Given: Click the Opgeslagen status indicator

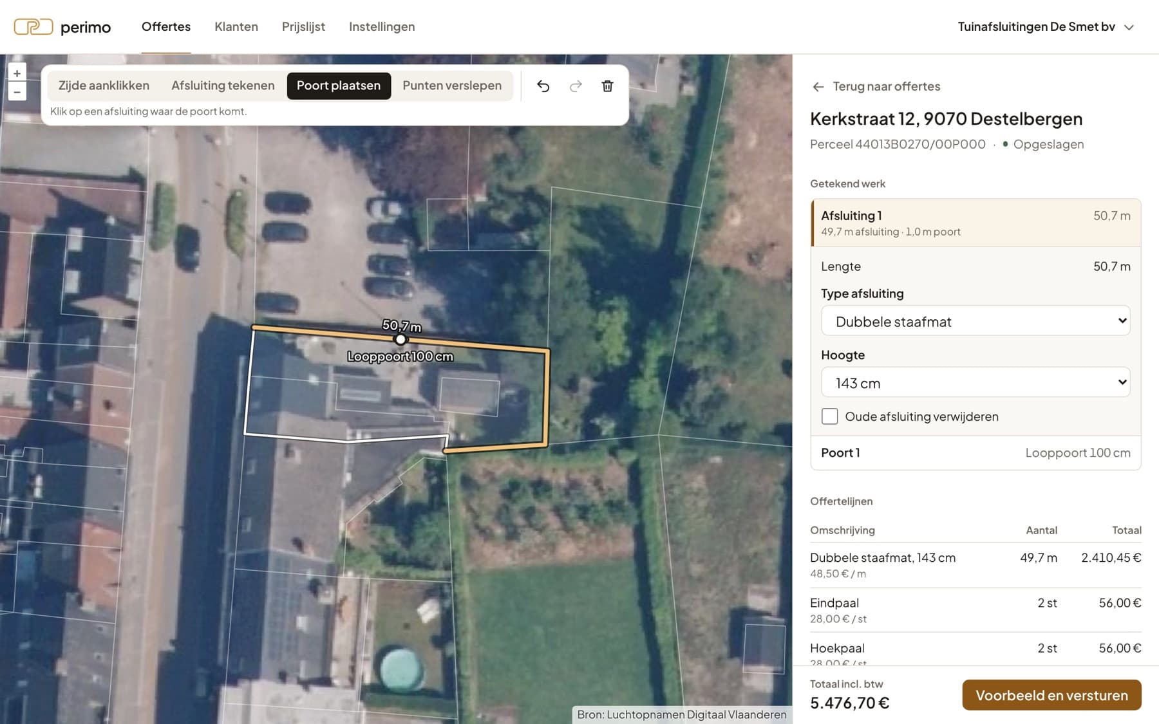Looking at the screenshot, I should point(1043,144).
